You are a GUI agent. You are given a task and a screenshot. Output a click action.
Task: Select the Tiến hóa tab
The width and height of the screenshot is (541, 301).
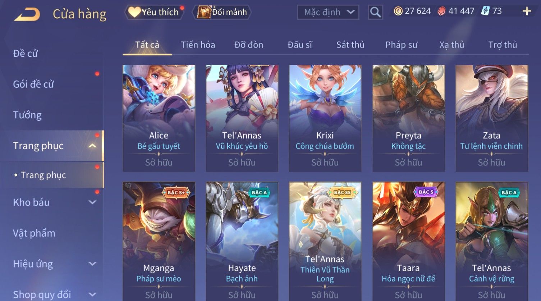(x=198, y=45)
